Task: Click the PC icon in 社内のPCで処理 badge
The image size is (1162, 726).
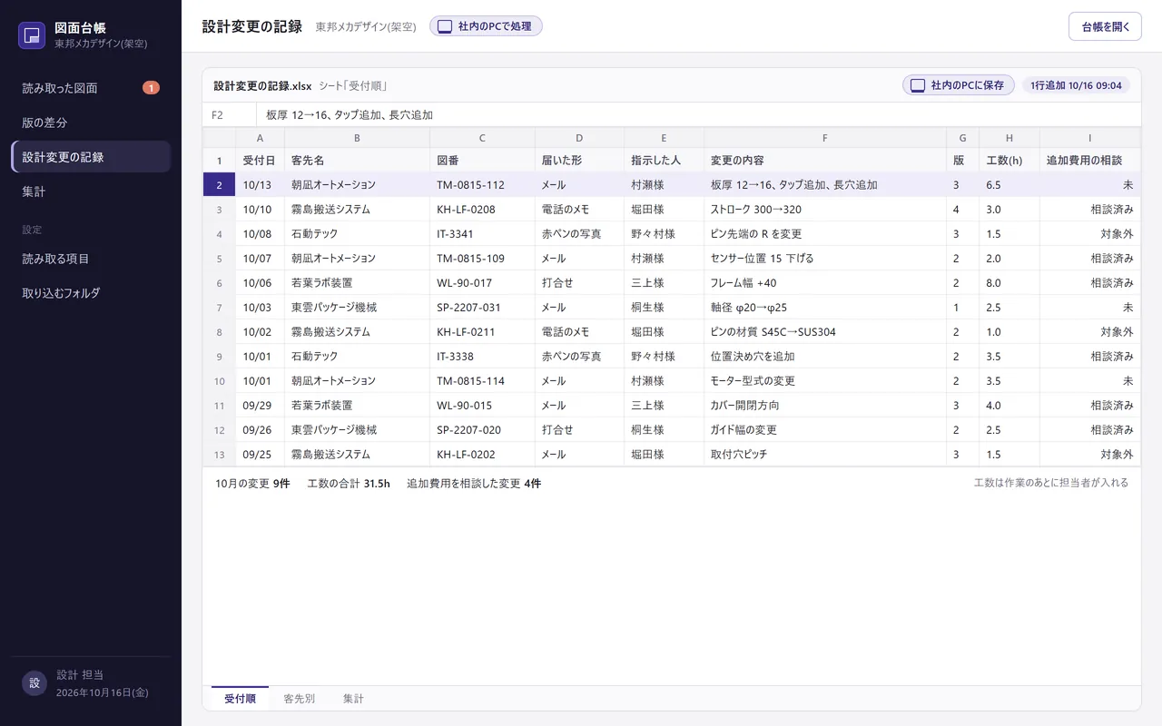Action: [x=445, y=26]
